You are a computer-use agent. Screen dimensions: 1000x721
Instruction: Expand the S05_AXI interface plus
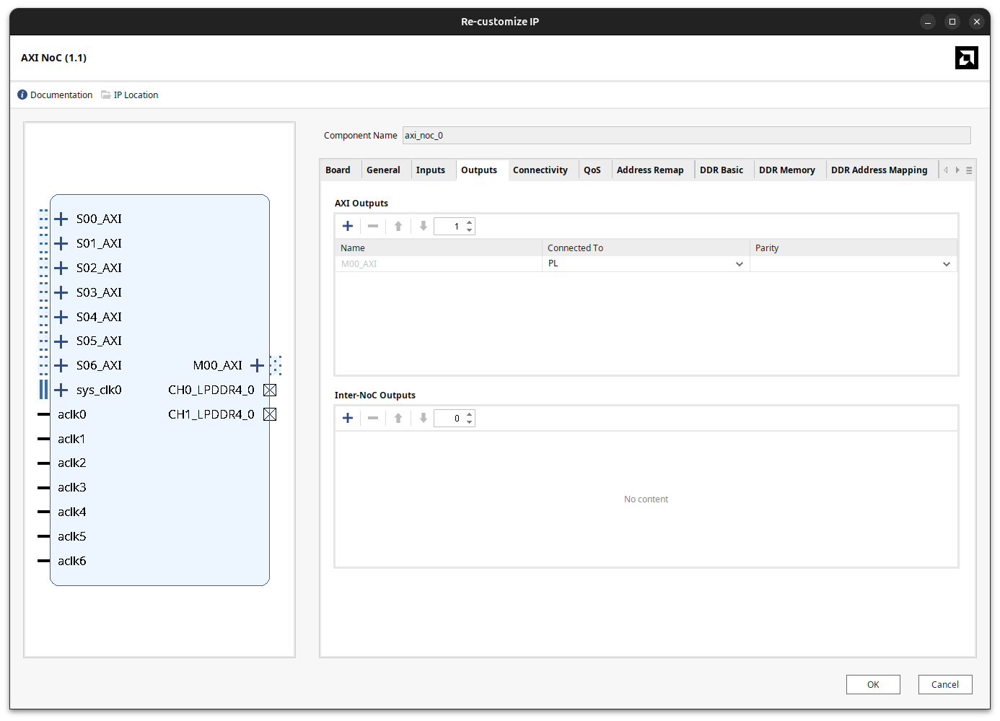coord(61,341)
